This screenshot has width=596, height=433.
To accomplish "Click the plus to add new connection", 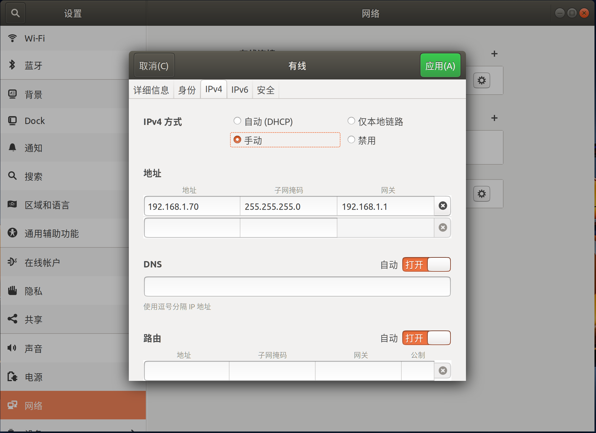I will pyautogui.click(x=494, y=54).
